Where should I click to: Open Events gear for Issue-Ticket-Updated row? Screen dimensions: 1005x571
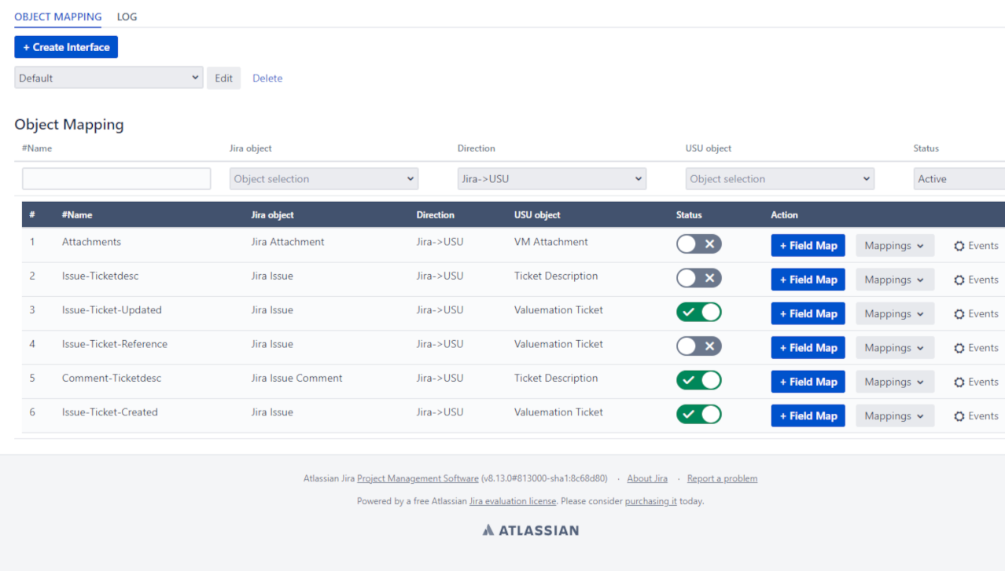[976, 313]
